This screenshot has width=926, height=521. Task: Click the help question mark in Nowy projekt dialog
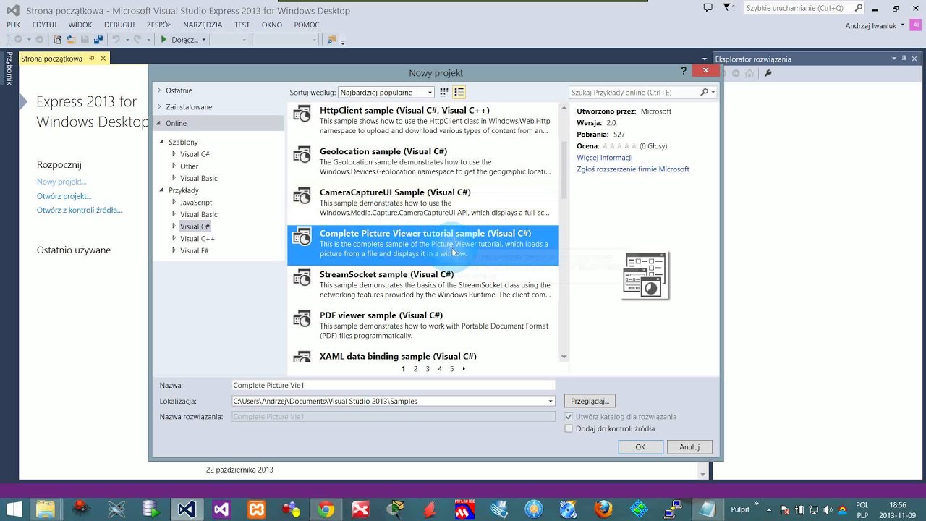[x=684, y=71]
